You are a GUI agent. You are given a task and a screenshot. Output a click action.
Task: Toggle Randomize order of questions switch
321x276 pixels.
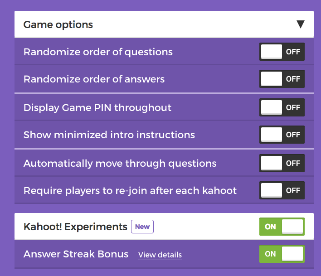pyautogui.click(x=282, y=52)
